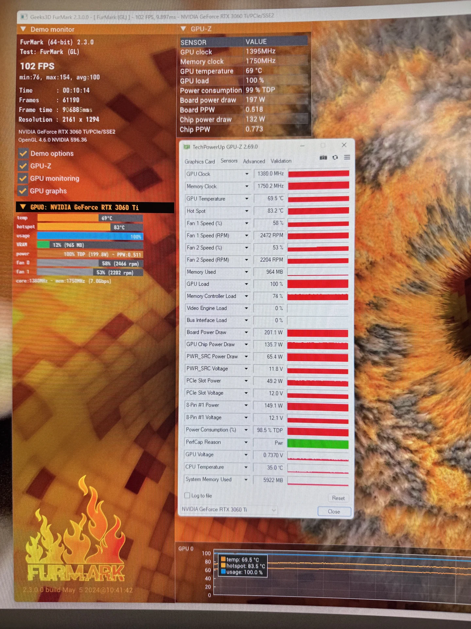Toggle the GPU graphs checkbox
This screenshot has width=471, height=629.
pyautogui.click(x=23, y=191)
